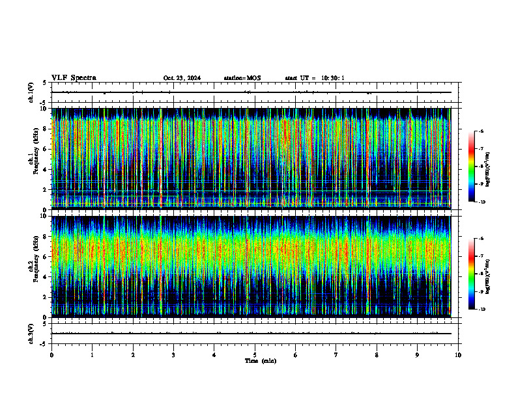Click inside the ch.1 spectrogram panel
The image size is (516, 398).
251,159
